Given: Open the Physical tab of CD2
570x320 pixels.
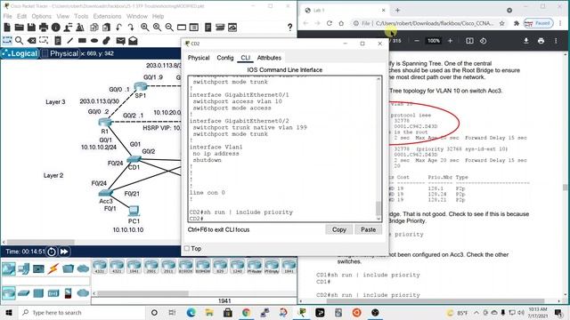Looking at the screenshot, I should (x=199, y=58).
